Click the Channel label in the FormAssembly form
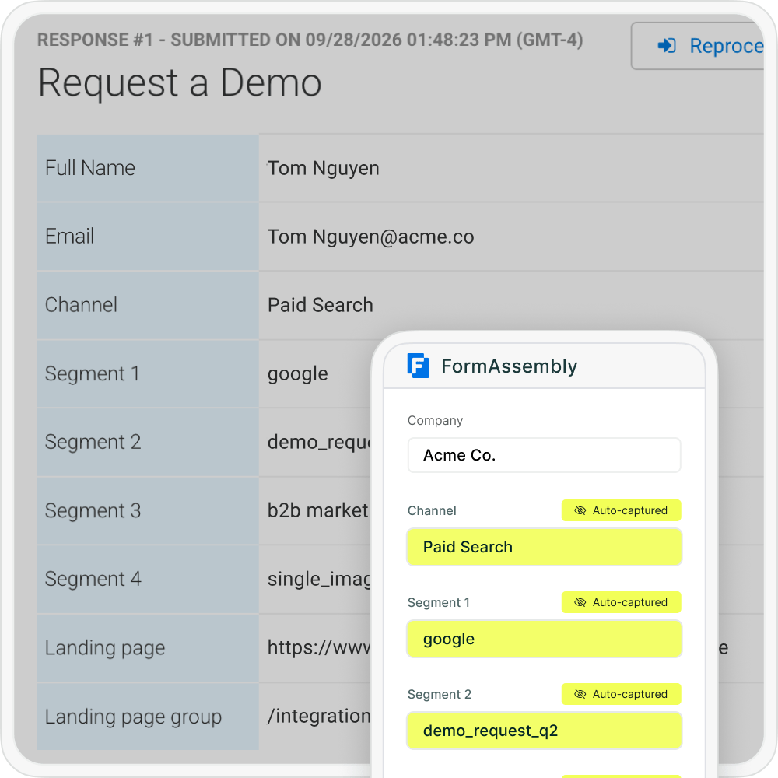 click(432, 510)
